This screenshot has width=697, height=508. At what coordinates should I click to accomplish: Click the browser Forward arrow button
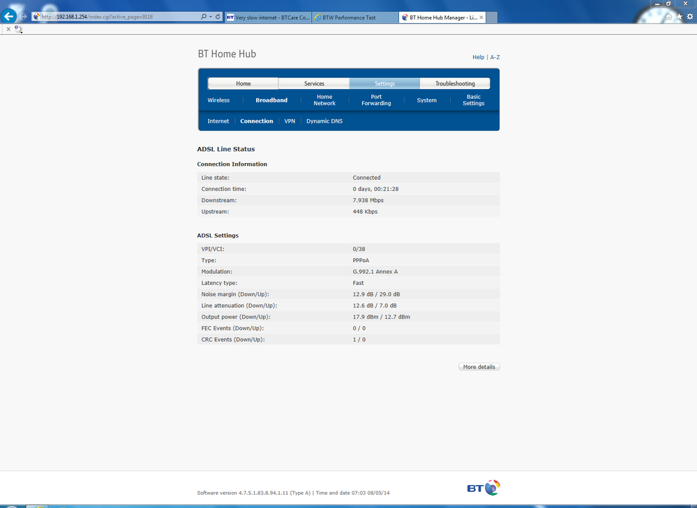[24, 17]
